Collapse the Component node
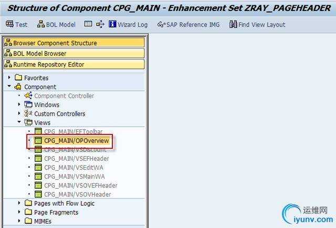 [x=9, y=86]
